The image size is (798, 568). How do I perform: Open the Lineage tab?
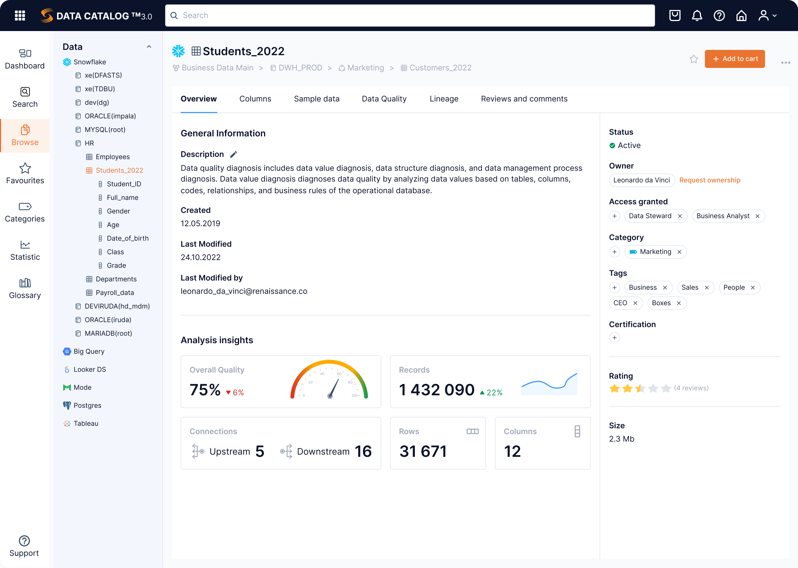click(444, 99)
